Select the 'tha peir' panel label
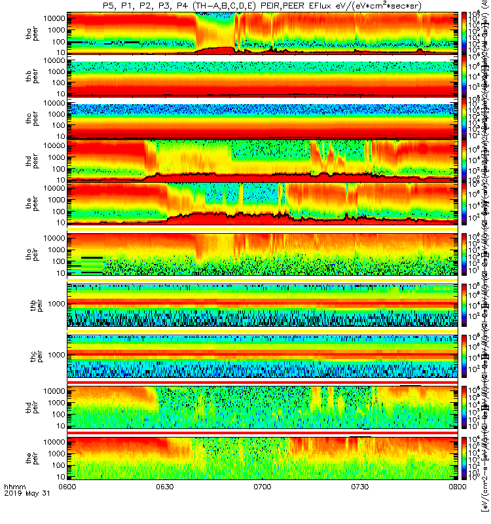 coord(32,254)
